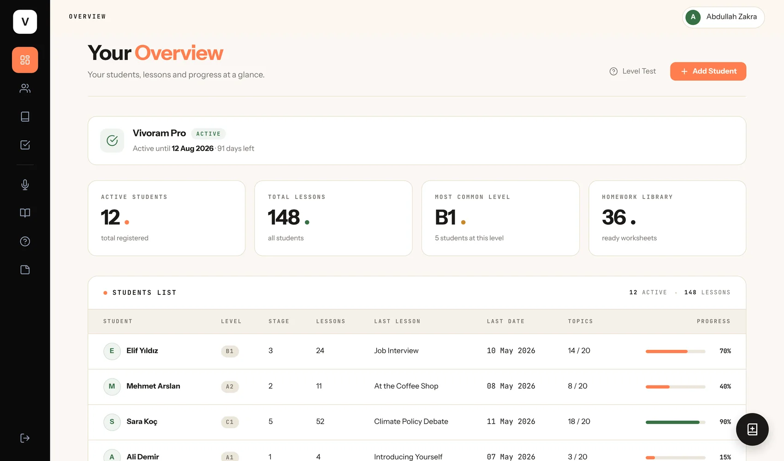Viewport: 784px width, 461px height.
Task: Click the 'At the Coffee Shop' lesson cell
Action: coord(406,386)
